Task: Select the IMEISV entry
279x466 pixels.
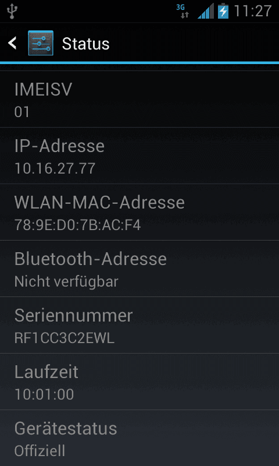Action: 139,99
